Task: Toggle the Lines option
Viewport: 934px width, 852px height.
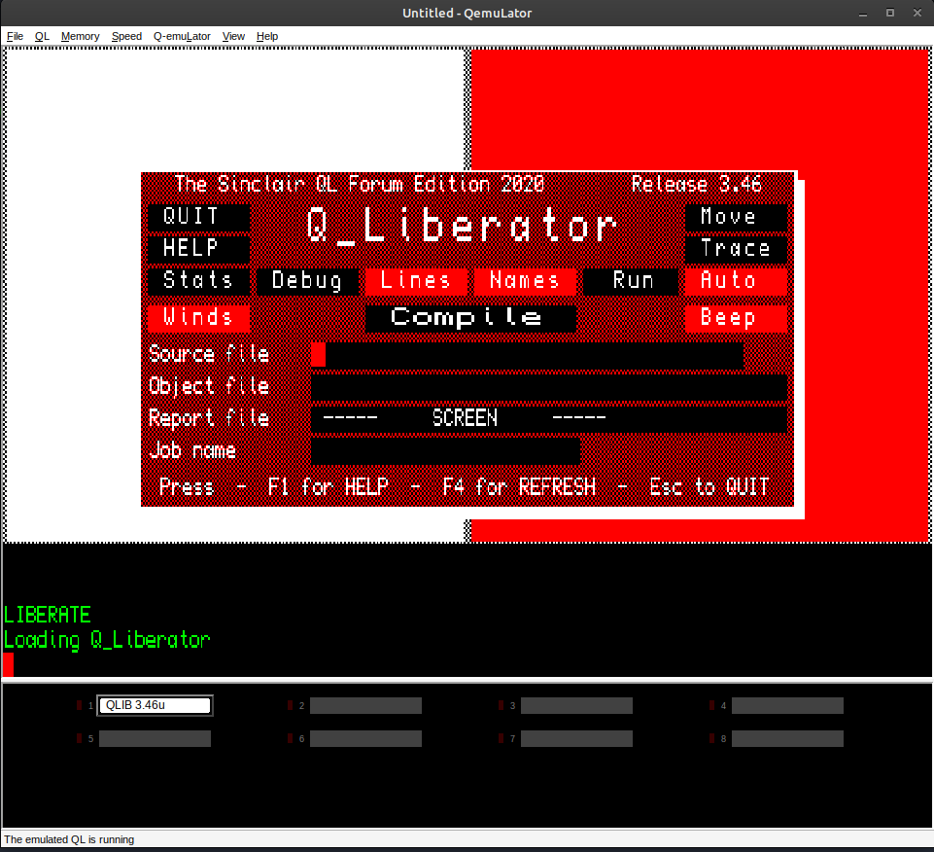Action: point(416,281)
